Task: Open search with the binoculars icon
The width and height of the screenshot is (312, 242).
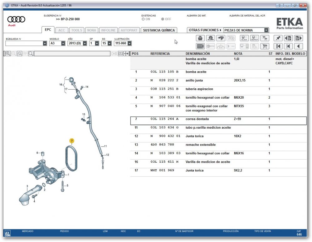Action: tap(221, 38)
